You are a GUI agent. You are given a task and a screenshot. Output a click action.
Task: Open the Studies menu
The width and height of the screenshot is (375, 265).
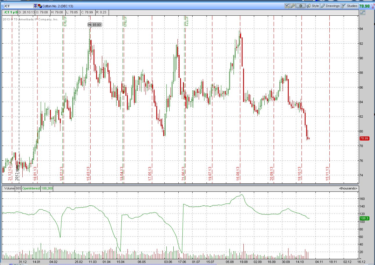pos(349,6)
